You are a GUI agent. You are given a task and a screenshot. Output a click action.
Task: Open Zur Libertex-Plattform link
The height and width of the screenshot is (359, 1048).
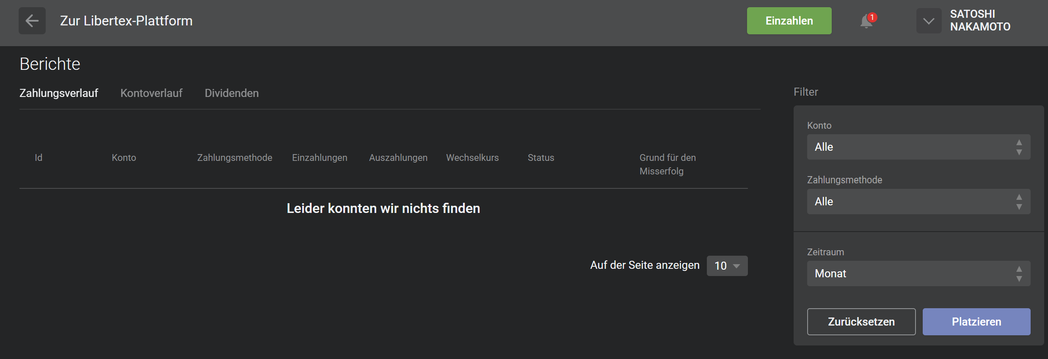[x=126, y=21]
